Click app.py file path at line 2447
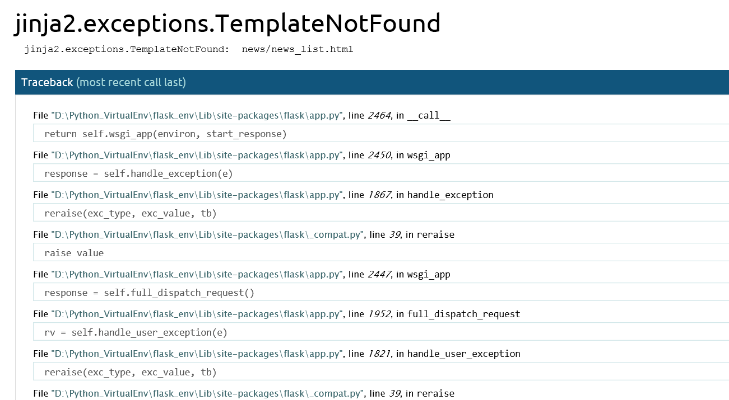Image resolution: width=729 pixels, height=400 pixels. click(196, 275)
